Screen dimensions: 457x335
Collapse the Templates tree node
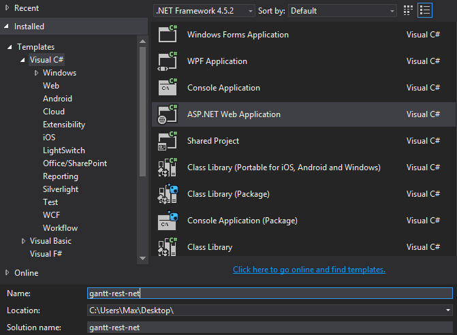pyautogui.click(x=10, y=47)
